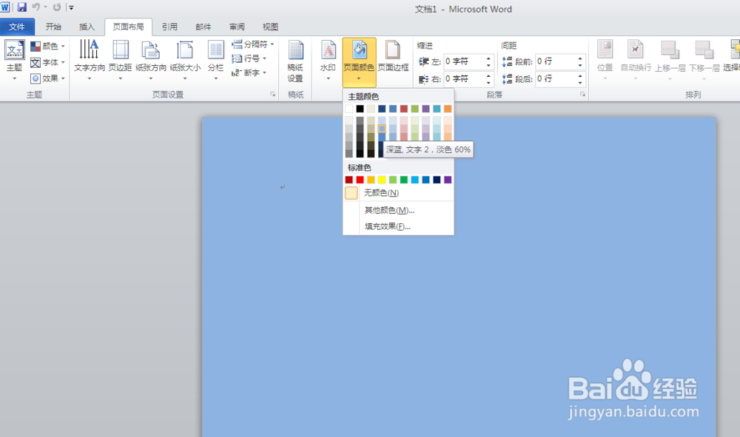This screenshot has height=437, width=740.
Task: Click the 水印 watermark icon
Action: coord(328,50)
